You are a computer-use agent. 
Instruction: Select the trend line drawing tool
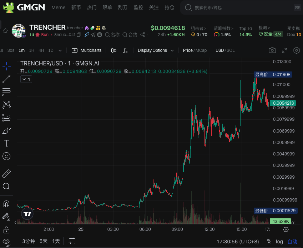point(6,79)
